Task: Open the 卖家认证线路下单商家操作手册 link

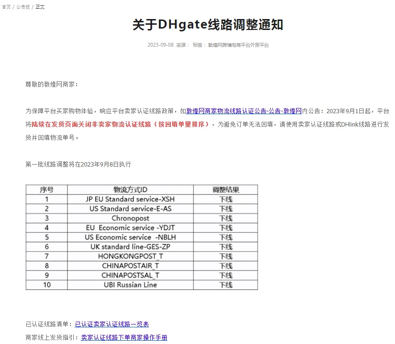Action: pos(124,337)
